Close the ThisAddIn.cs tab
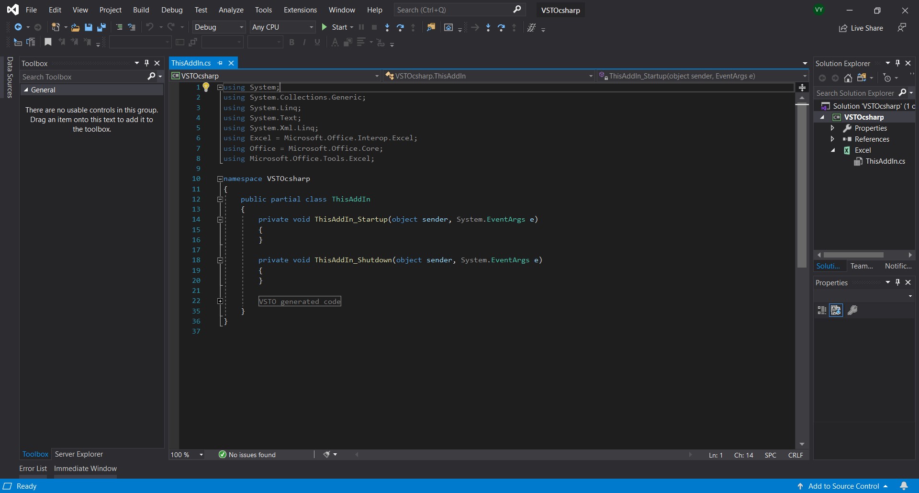Viewport: 919px width, 493px height. pyautogui.click(x=231, y=63)
